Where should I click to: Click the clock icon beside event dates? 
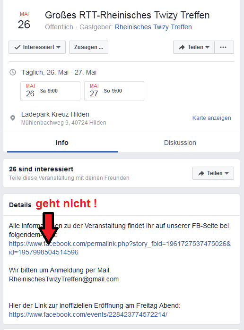tap(13, 72)
